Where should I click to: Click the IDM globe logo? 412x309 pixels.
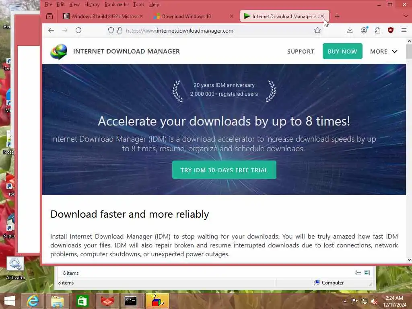coord(59,51)
